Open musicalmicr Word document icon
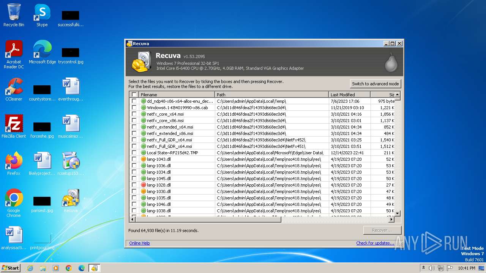The height and width of the screenshot is (273, 486). click(x=71, y=127)
